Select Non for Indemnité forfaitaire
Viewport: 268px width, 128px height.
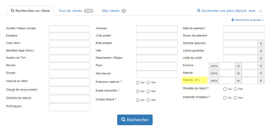[235, 98]
